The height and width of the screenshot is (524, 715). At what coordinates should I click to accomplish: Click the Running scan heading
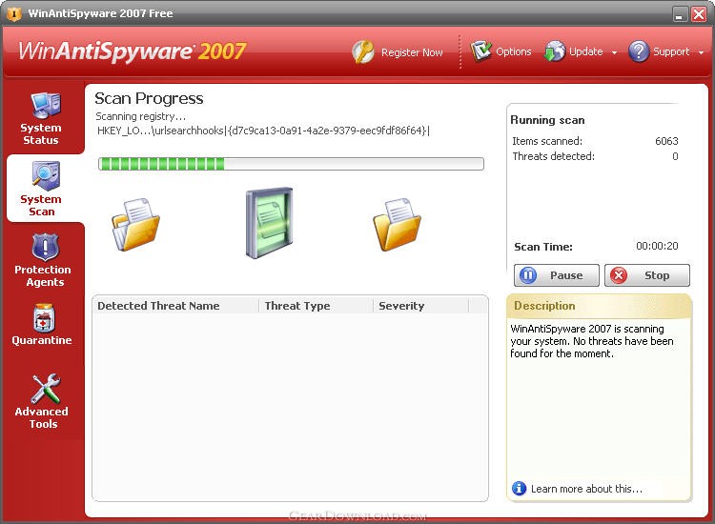point(547,120)
